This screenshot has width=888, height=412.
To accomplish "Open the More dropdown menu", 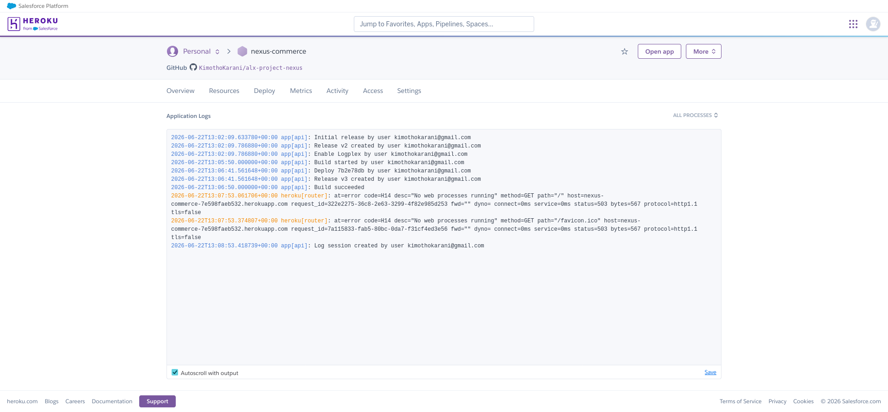I will coord(703,51).
